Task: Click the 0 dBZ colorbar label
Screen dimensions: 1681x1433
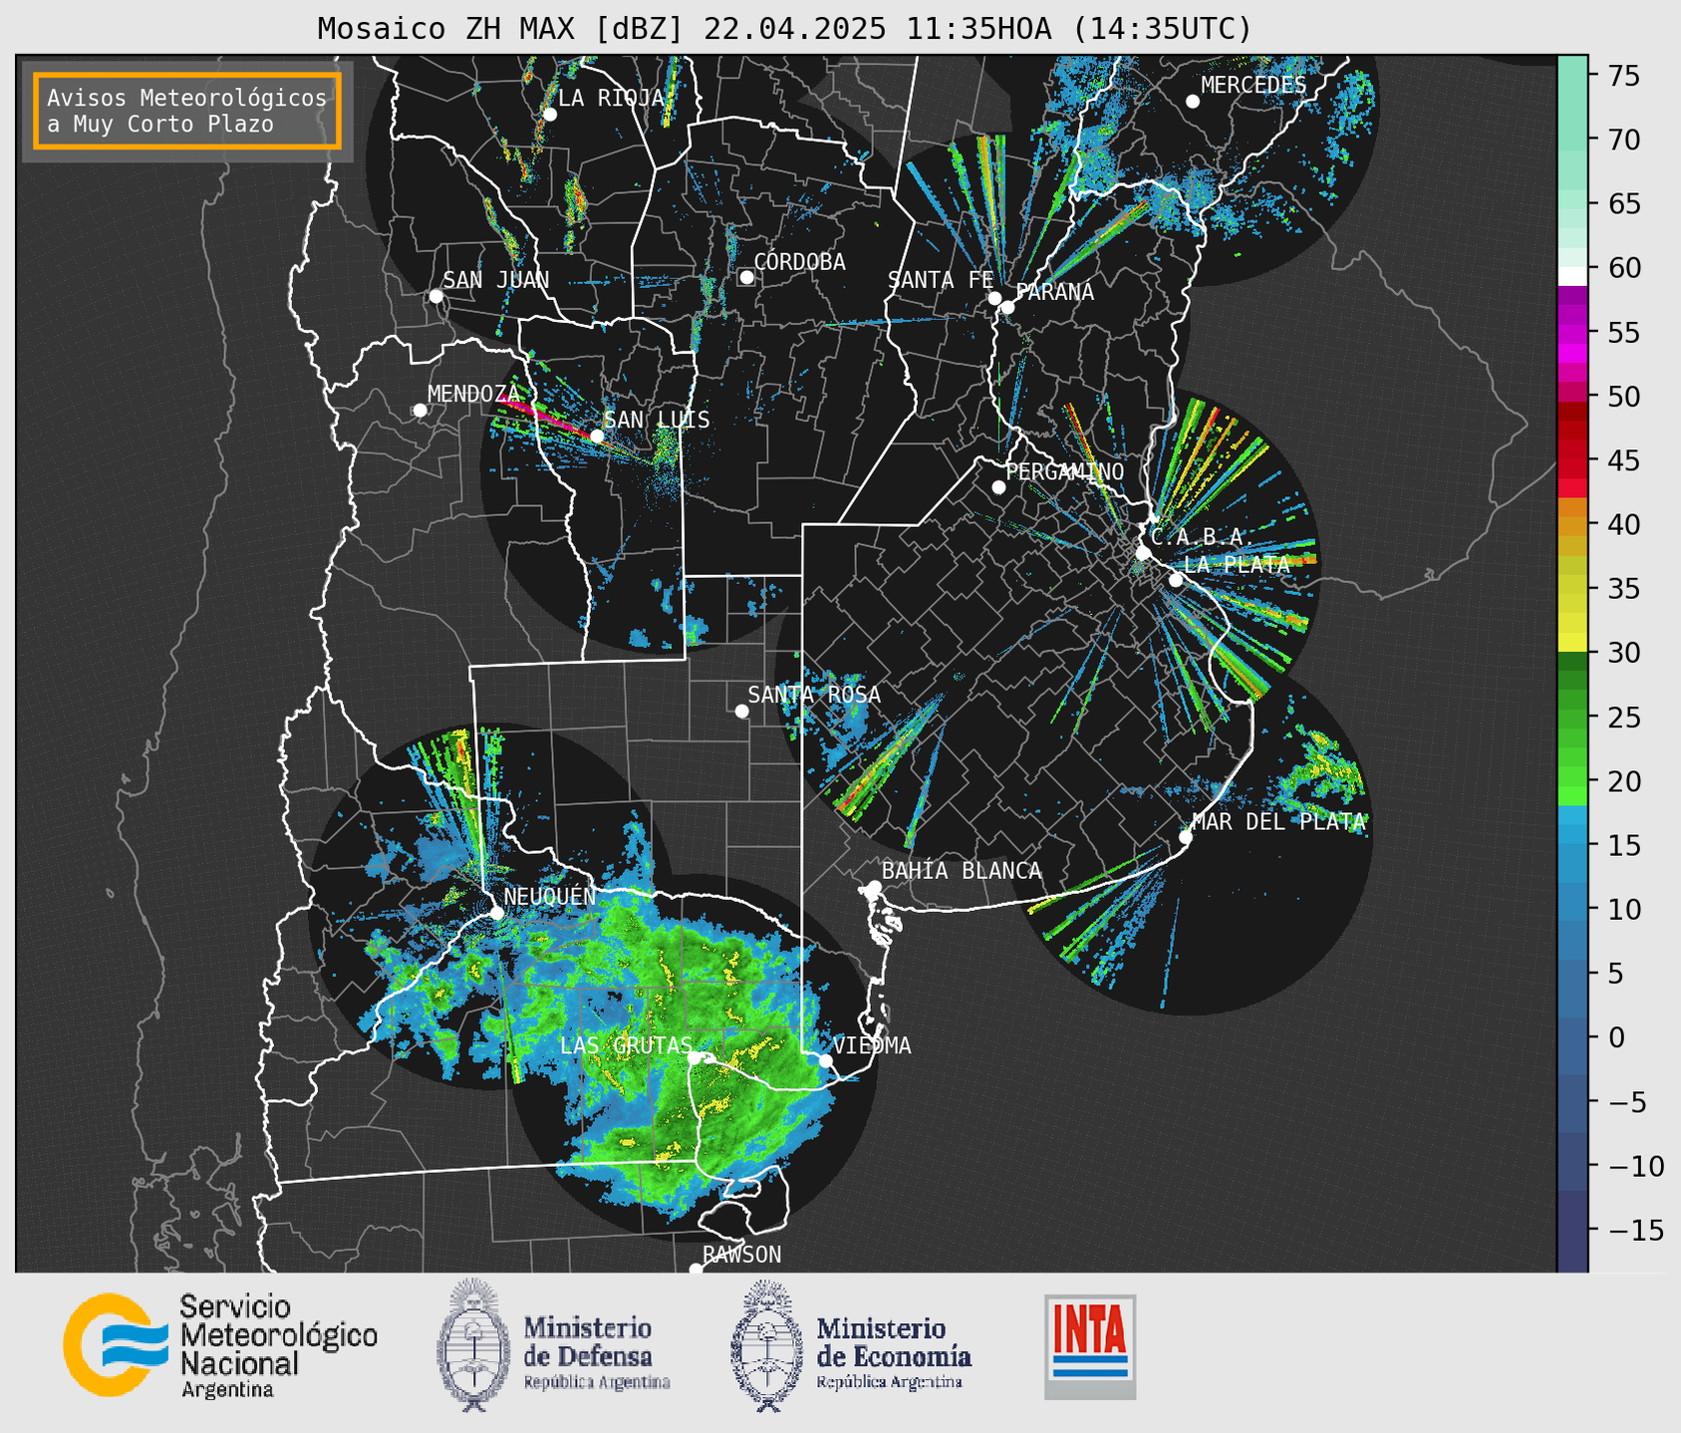Action: pyautogui.click(x=1616, y=1037)
